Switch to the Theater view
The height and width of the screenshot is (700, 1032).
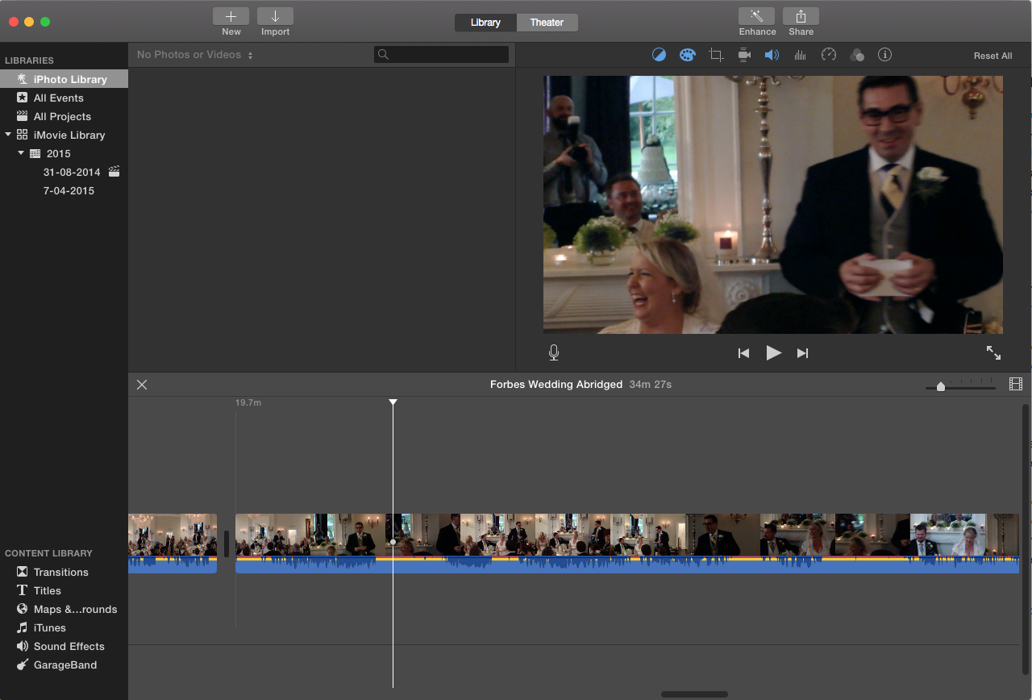(x=547, y=23)
